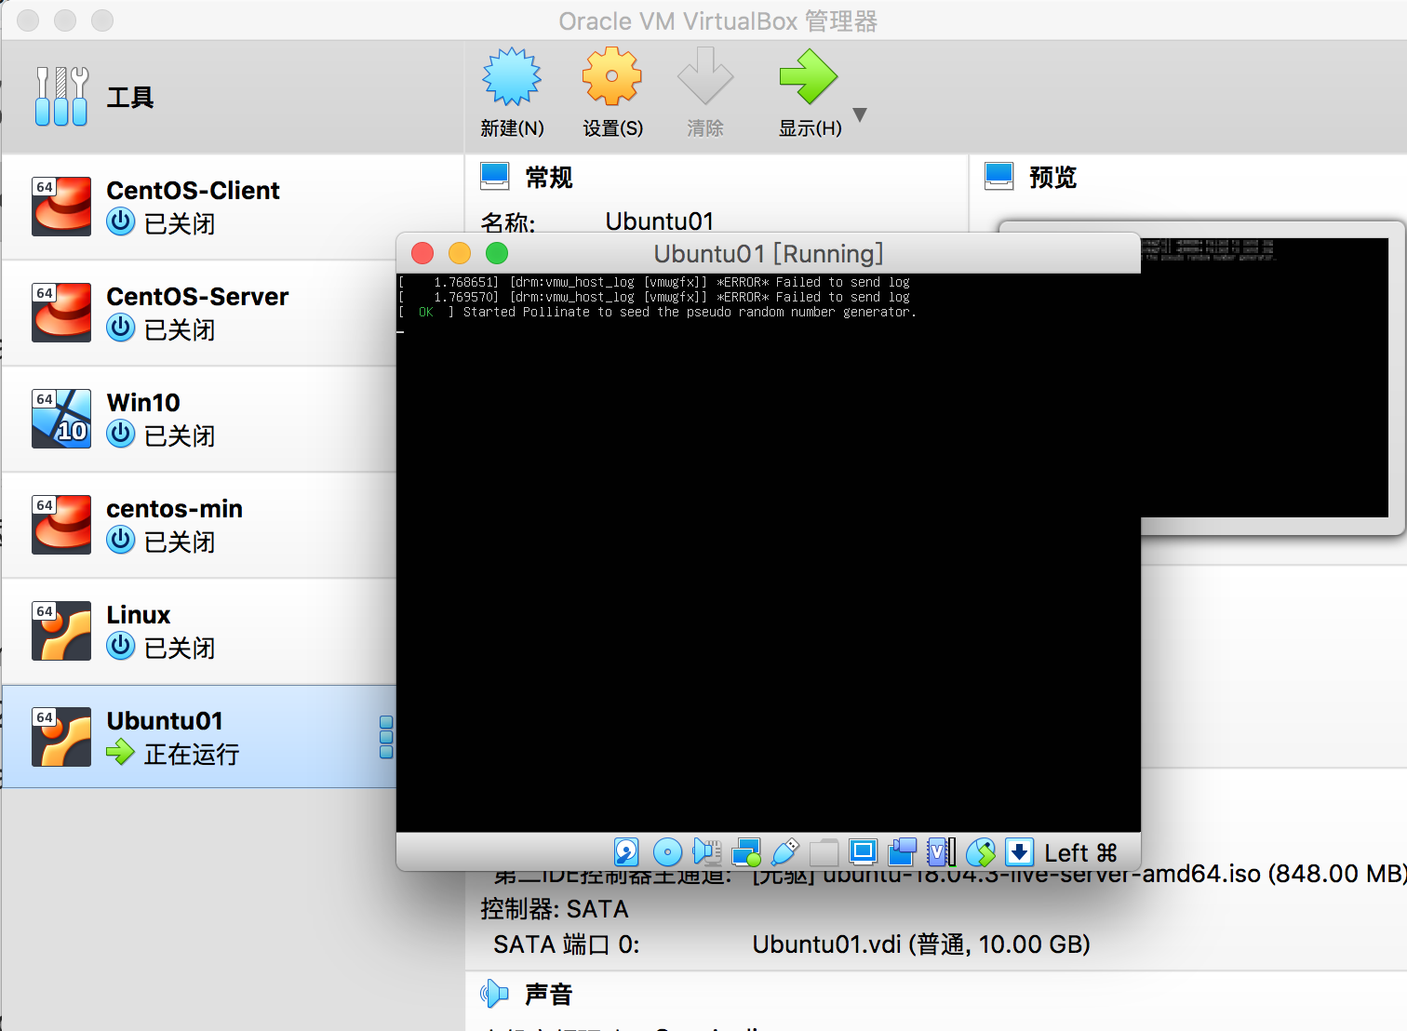Click the Ubuntu01 [Running] window title bar
Screen dimensions: 1407x1031
(769, 253)
